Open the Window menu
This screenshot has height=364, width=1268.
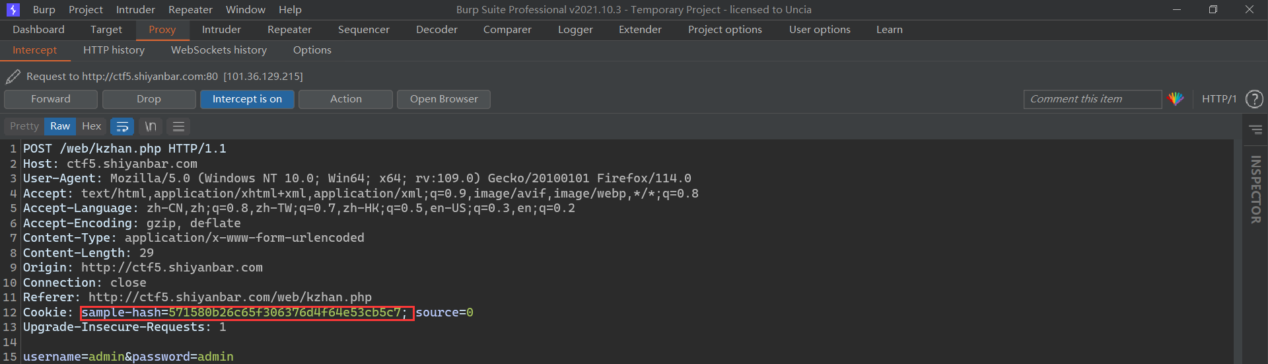tap(245, 10)
